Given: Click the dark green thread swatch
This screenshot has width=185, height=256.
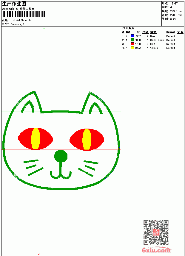Looking at the screenshot, I should pos(132,40).
